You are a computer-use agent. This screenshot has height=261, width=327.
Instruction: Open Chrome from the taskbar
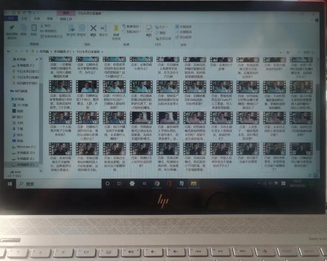coord(157,184)
